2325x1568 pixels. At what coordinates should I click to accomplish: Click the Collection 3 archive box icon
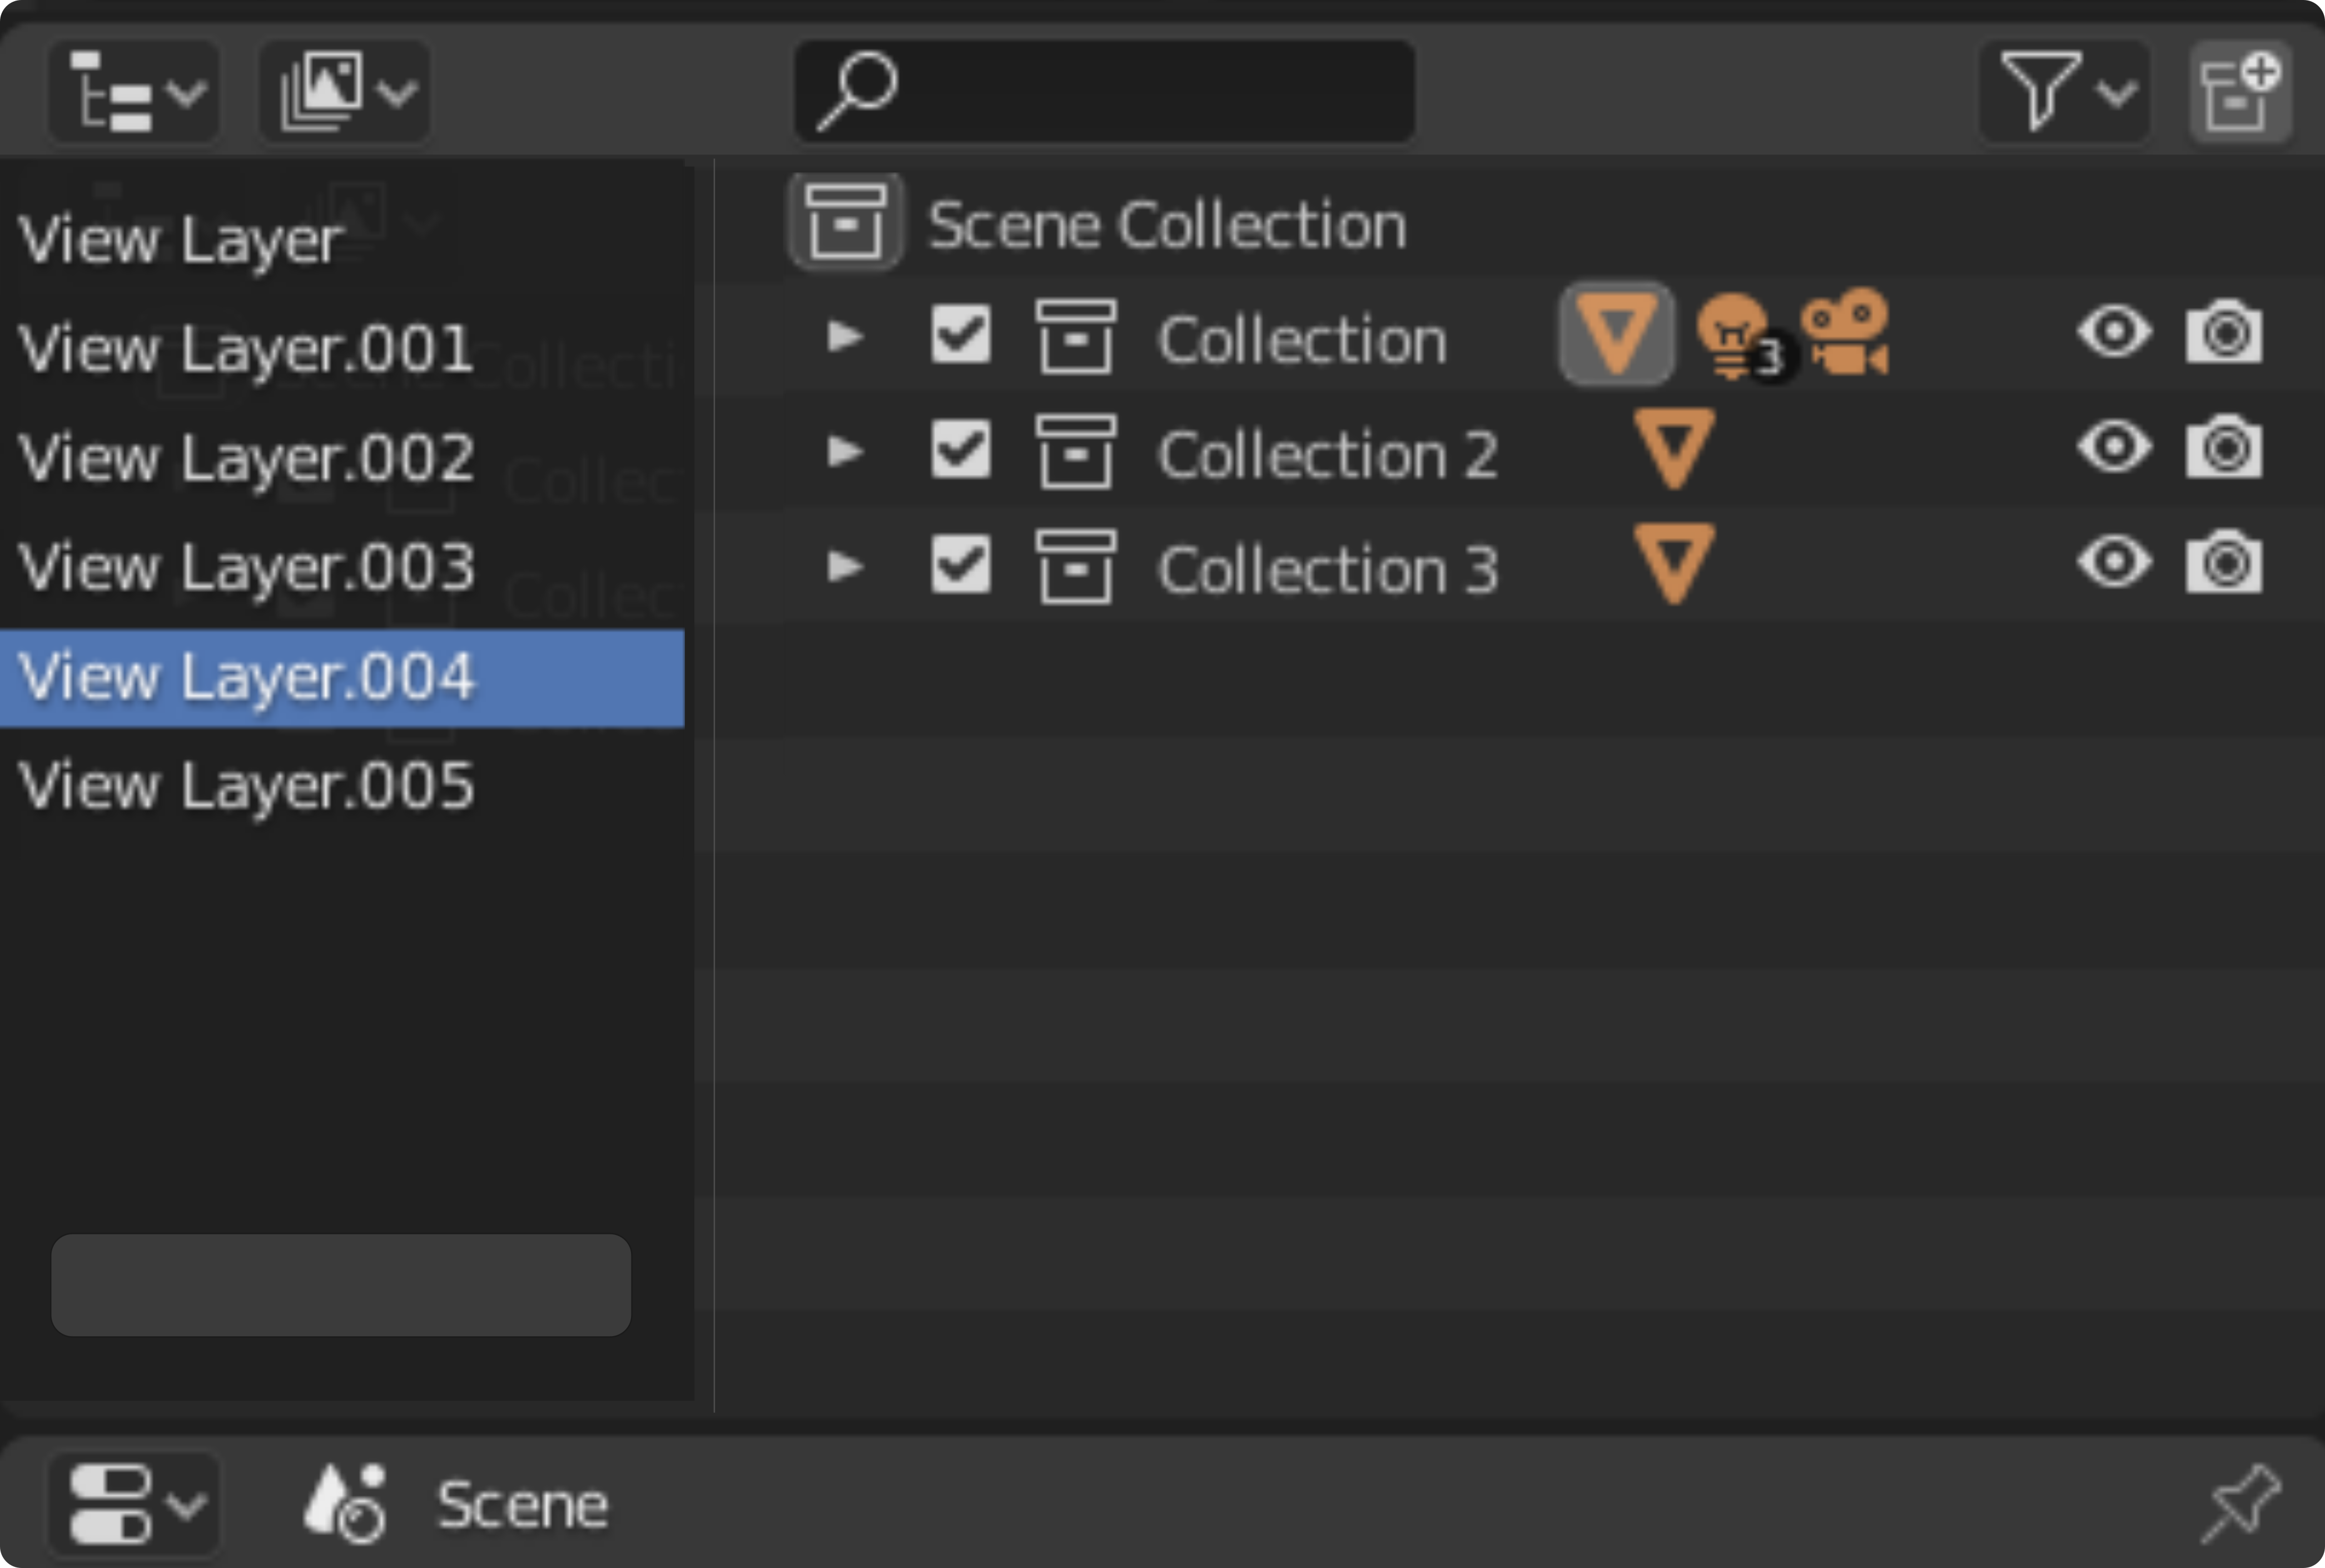pos(1076,566)
